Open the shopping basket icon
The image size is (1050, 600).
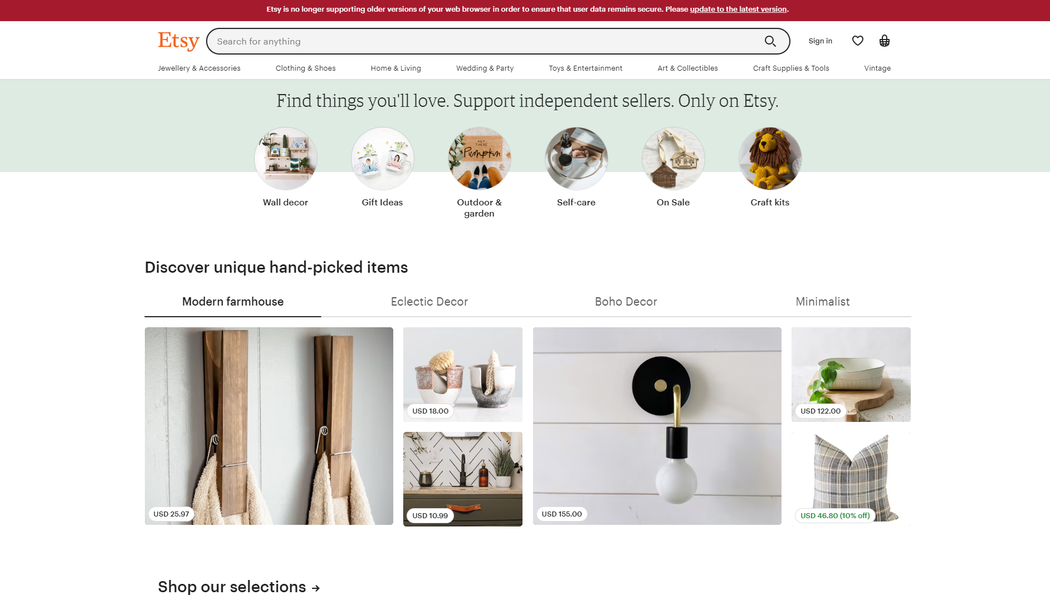click(x=885, y=41)
